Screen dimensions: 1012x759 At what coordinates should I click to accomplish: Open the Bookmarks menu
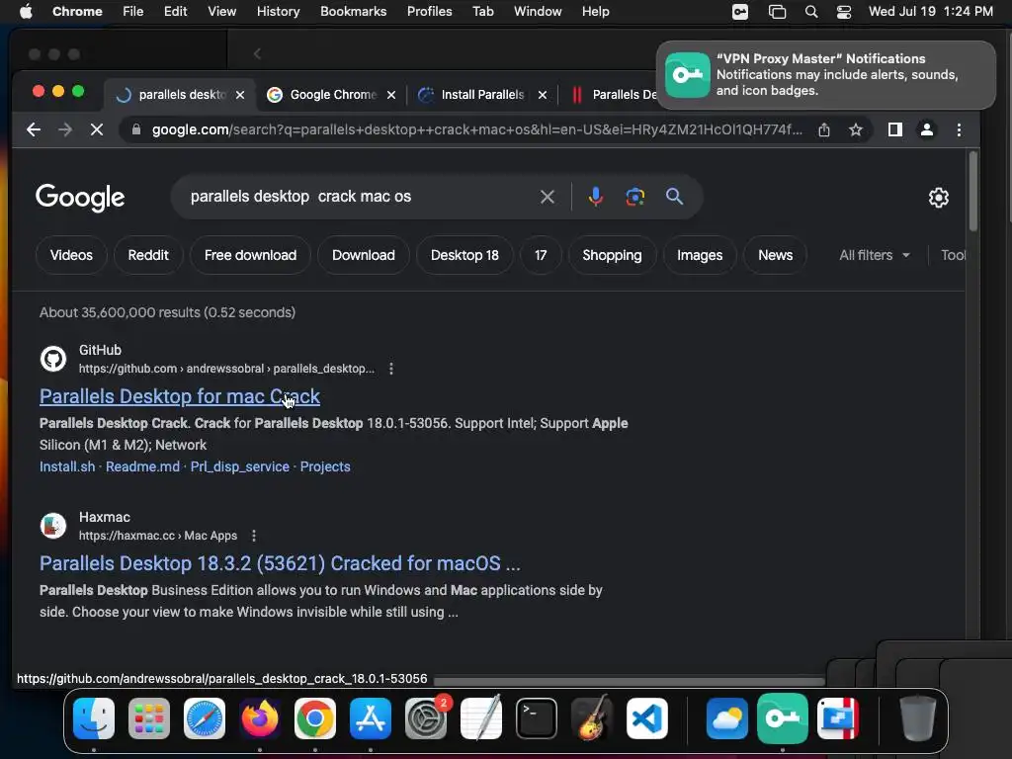pyautogui.click(x=354, y=12)
